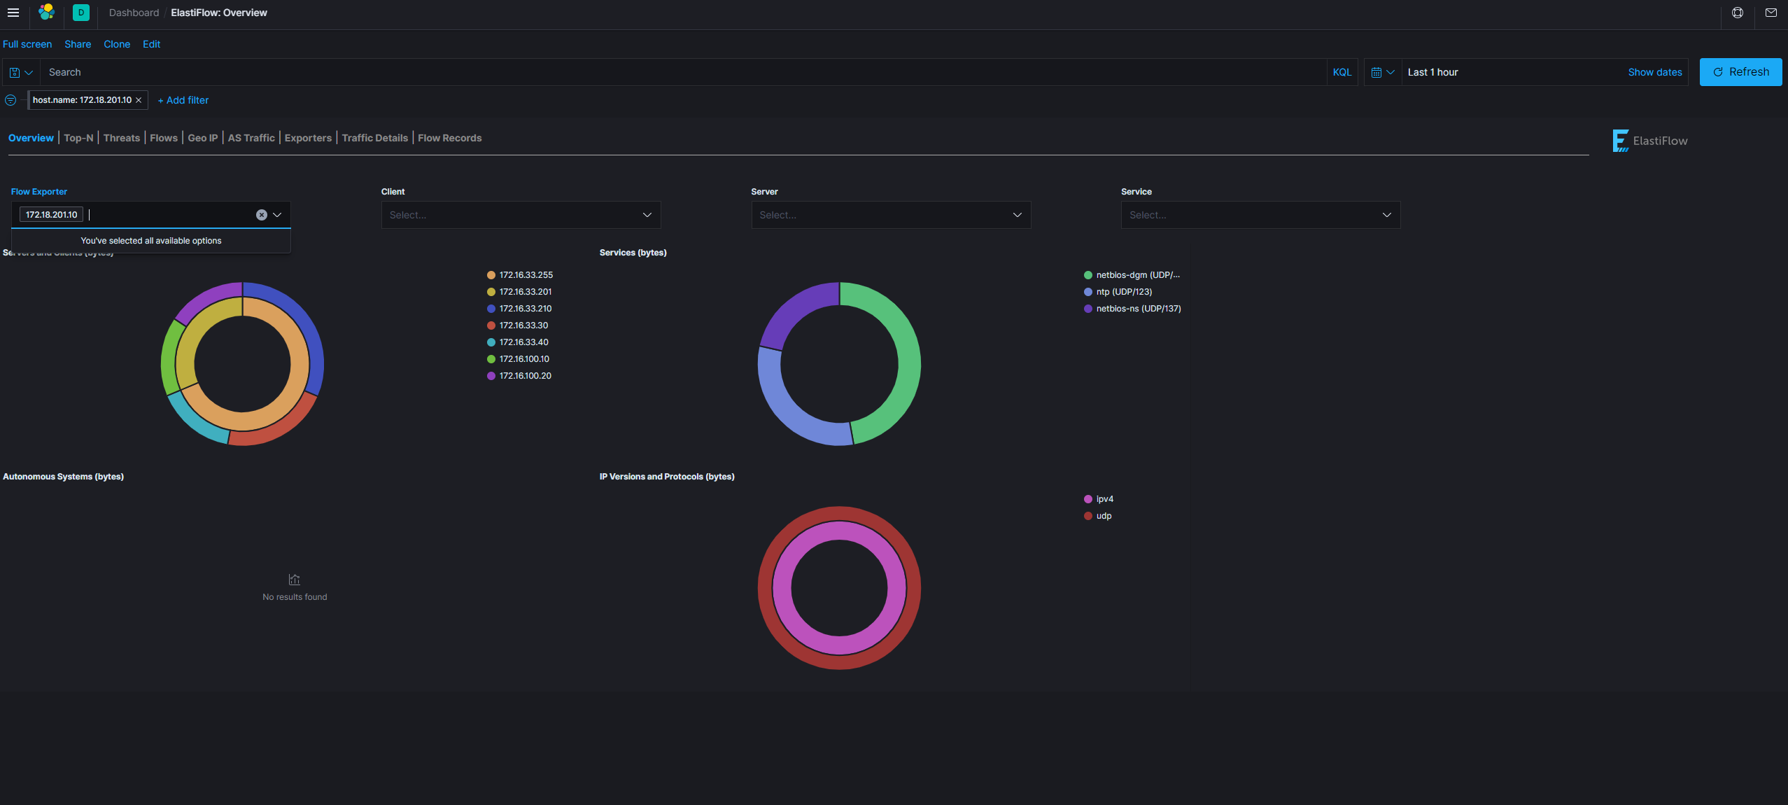Toggle 172.16.33.255 legend entry
The width and height of the screenshot is (1788, 805).
(526, 275)
